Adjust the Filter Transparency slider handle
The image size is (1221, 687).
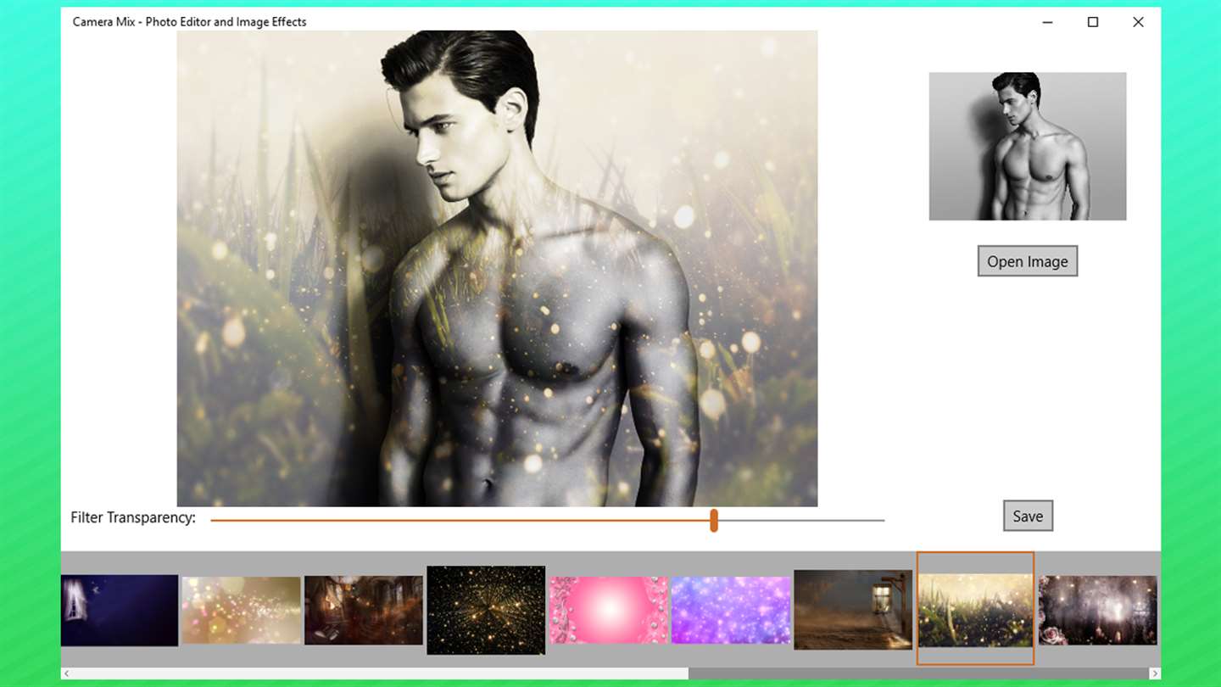tap(714, 521)
